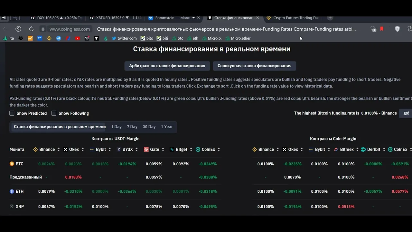412x232 pixels.
Task: Reload the page with the refresh icon
Action: tap(31, 29)
